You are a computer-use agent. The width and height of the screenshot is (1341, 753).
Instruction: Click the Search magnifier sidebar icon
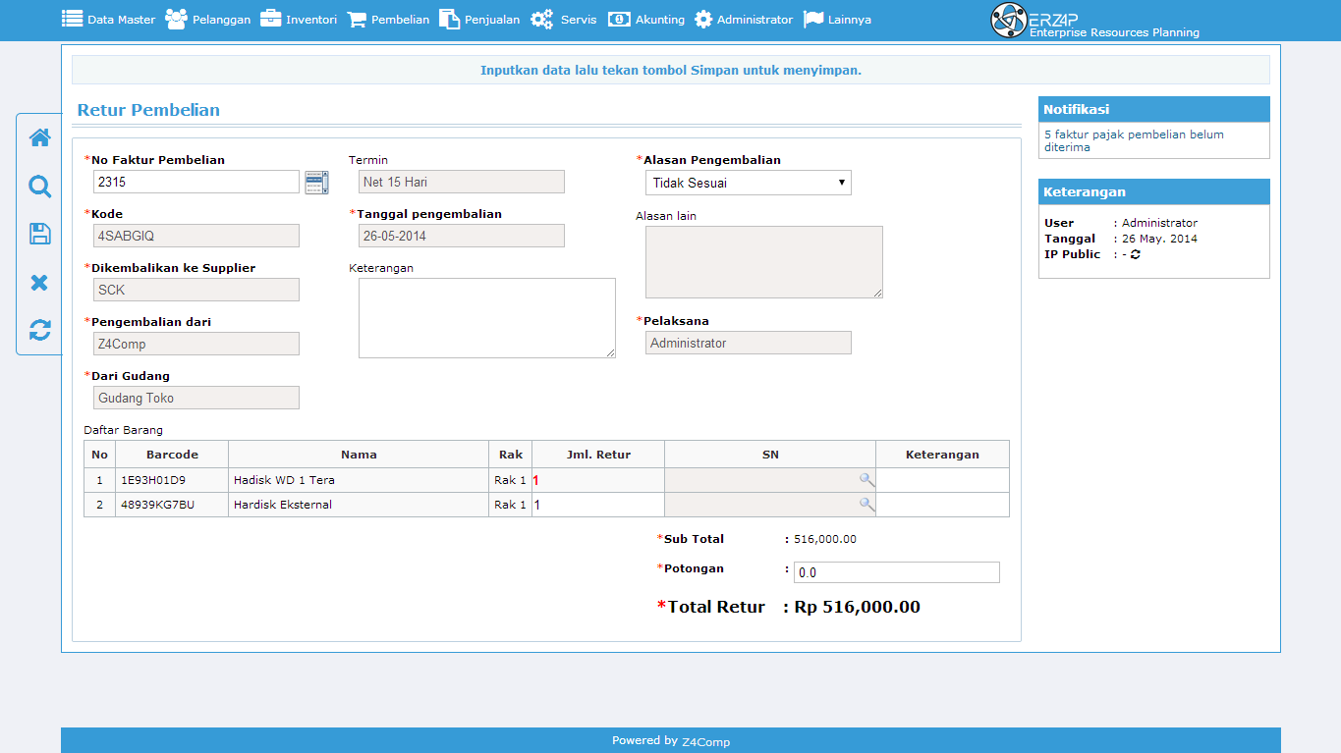(39, 187)
